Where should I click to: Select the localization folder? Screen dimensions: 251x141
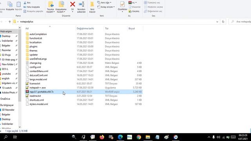click(35, 43)
